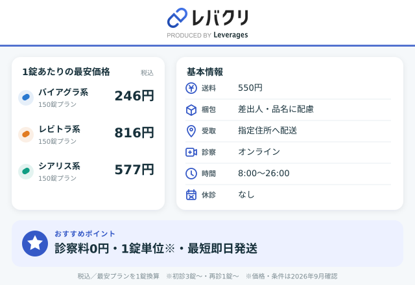Click the 休診 label
The image size is (415, 285).
pos(209,195)
